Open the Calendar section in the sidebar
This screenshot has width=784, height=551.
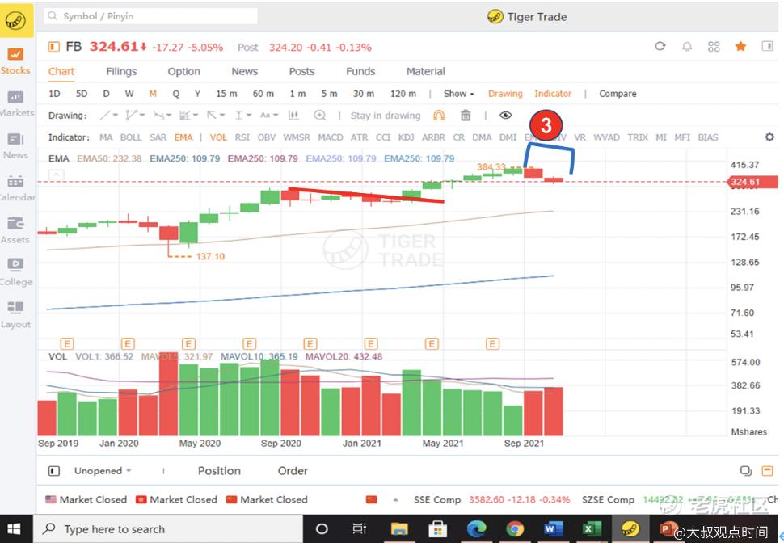point(15,188)
